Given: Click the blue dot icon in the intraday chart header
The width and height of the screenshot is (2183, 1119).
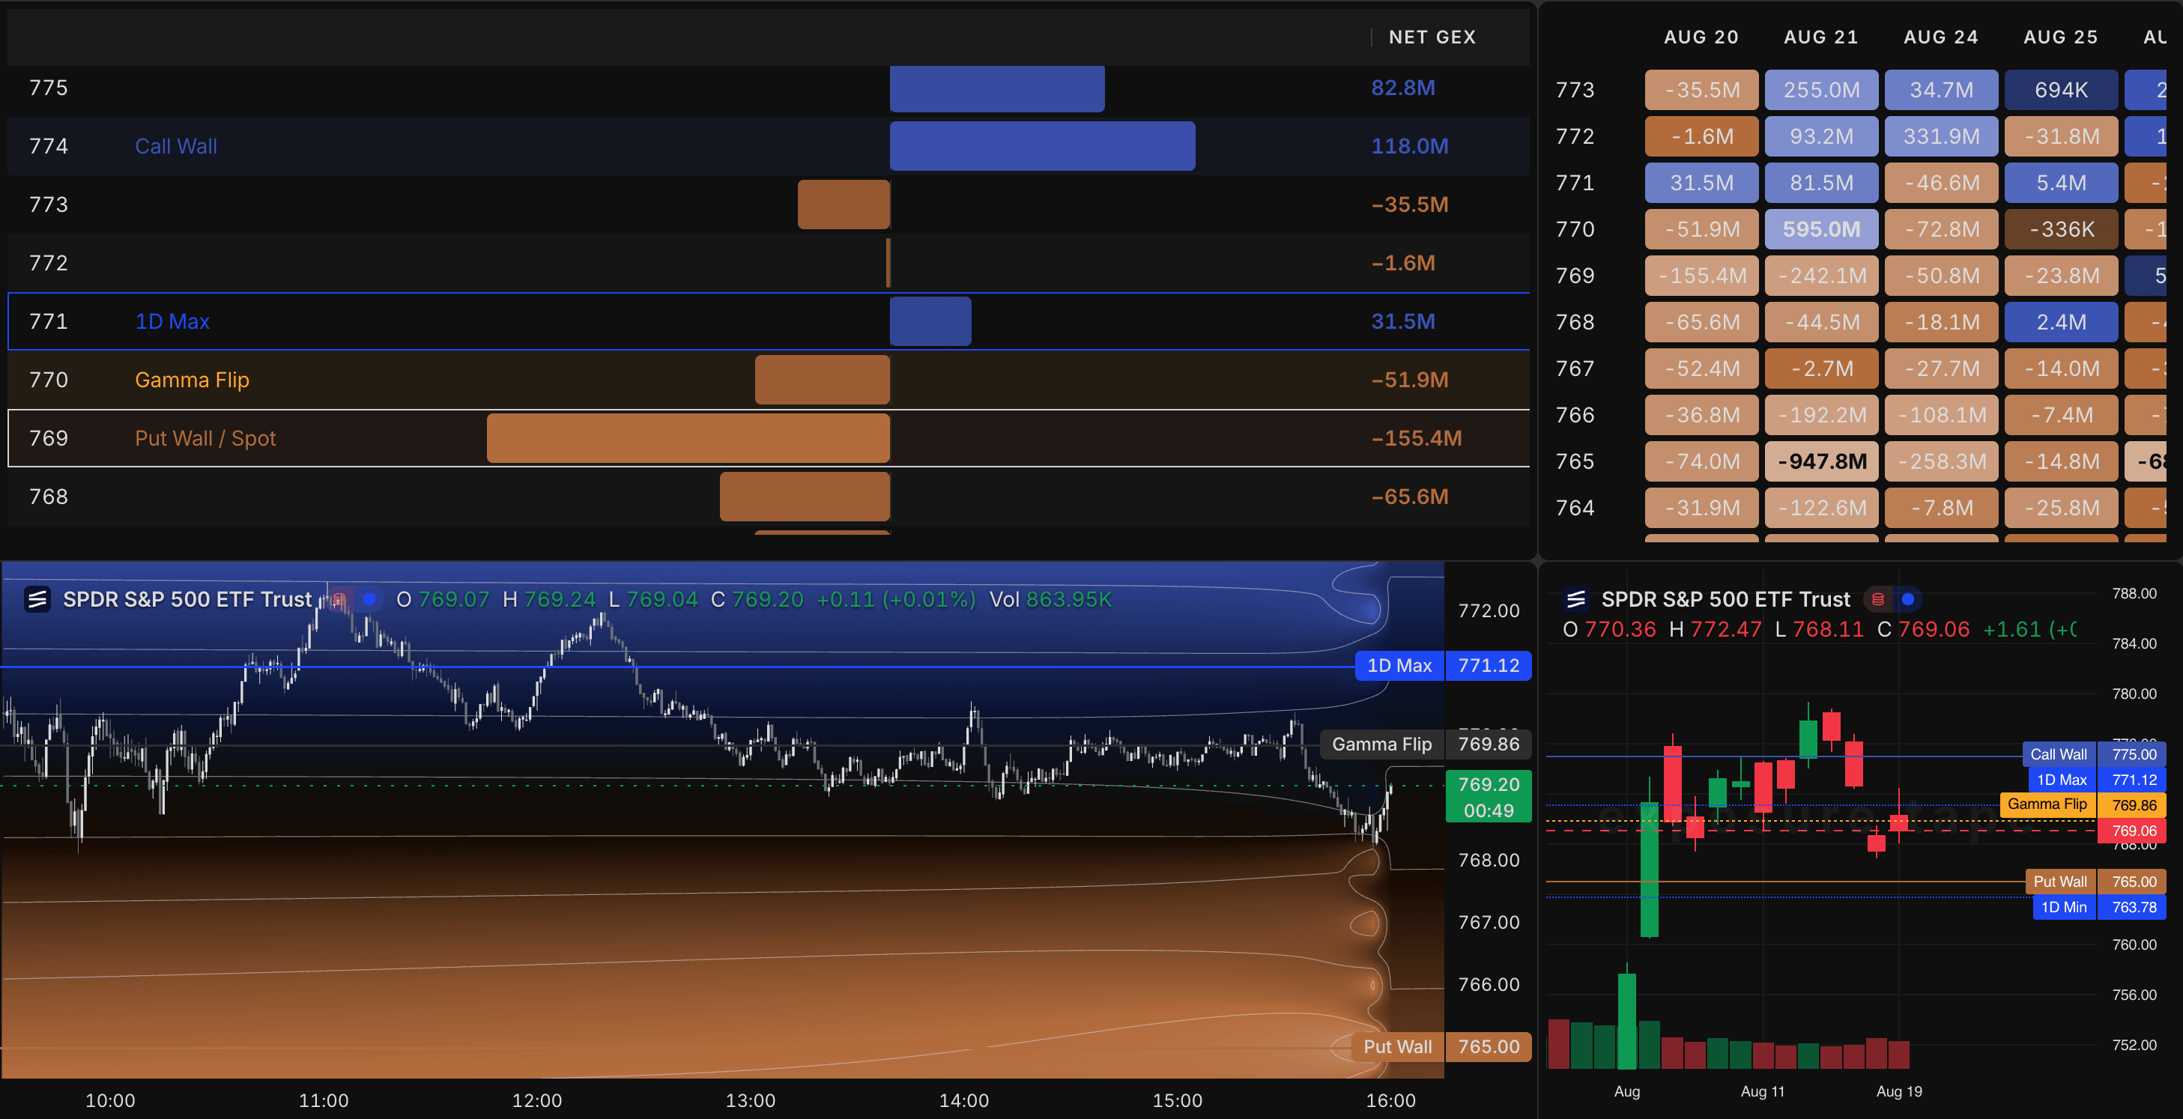Looking at the screenshot, I should click(x=369, y=600).
